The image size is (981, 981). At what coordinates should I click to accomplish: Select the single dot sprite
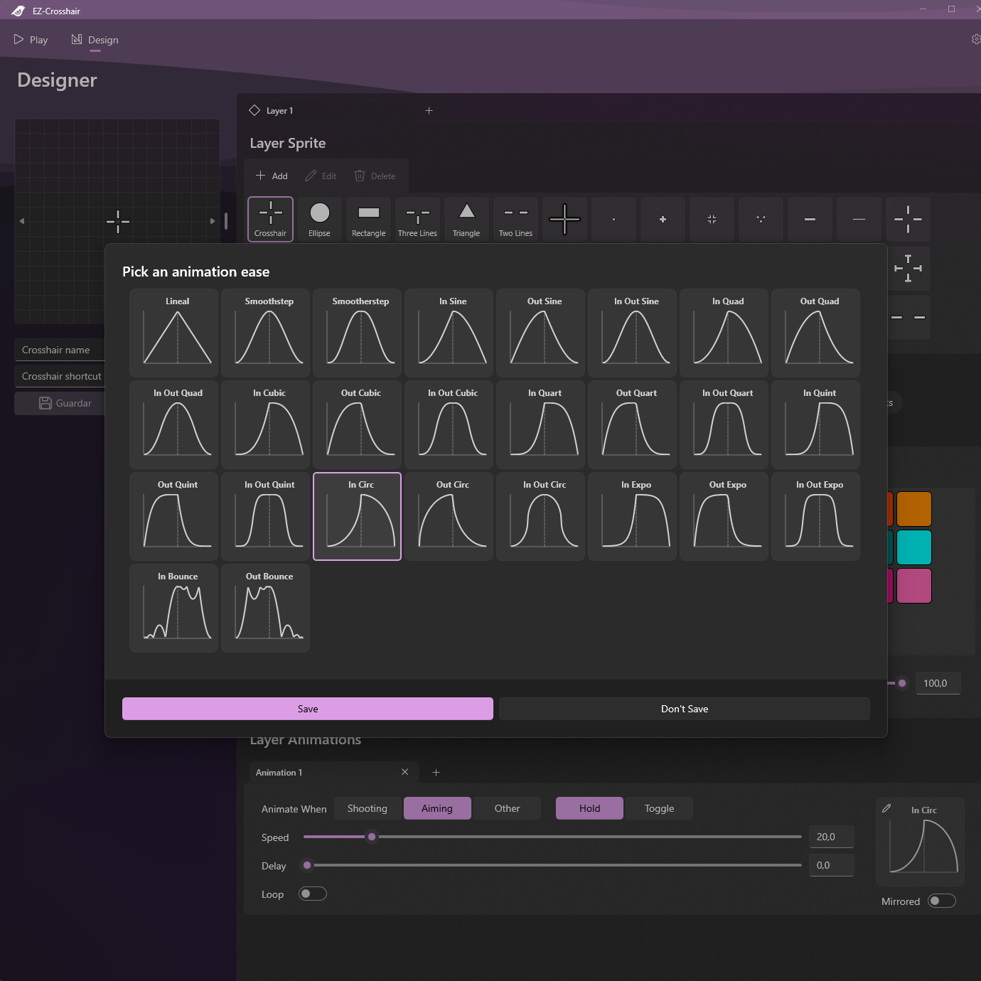[x=613, y=219]
